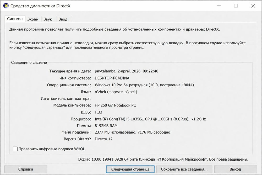Viewport: 262px width, 175px height.
Task: Switch to the Звук tab
Action: (x=48, y=19)
